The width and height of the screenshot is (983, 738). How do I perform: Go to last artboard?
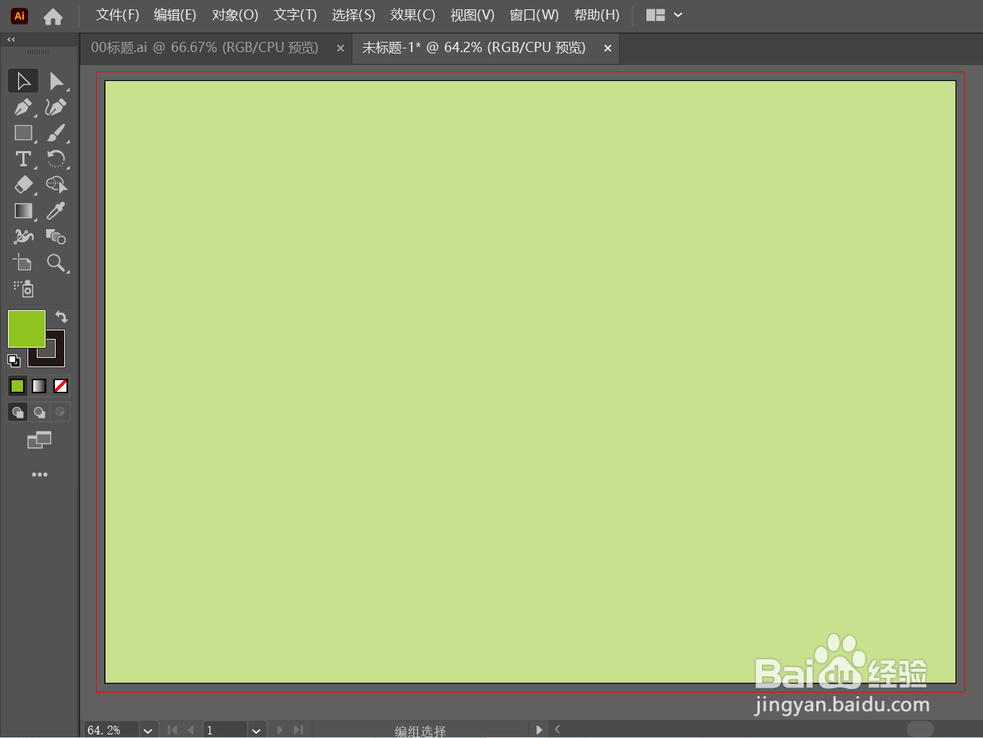[x=298, y=730]
